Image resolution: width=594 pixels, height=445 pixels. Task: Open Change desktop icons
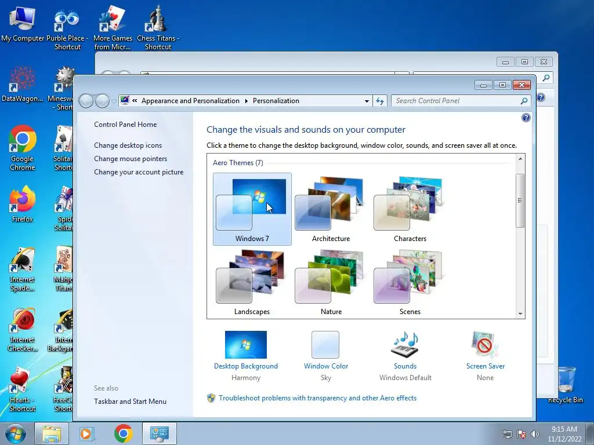point(128,145)
